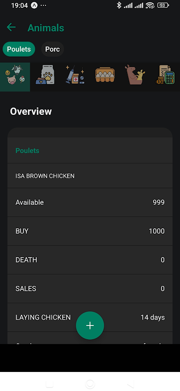Open the kangaroo births icon
Image resolution: width=180 pixels, height=391 pixels.
pyautogui.click(x=135, y=75)
